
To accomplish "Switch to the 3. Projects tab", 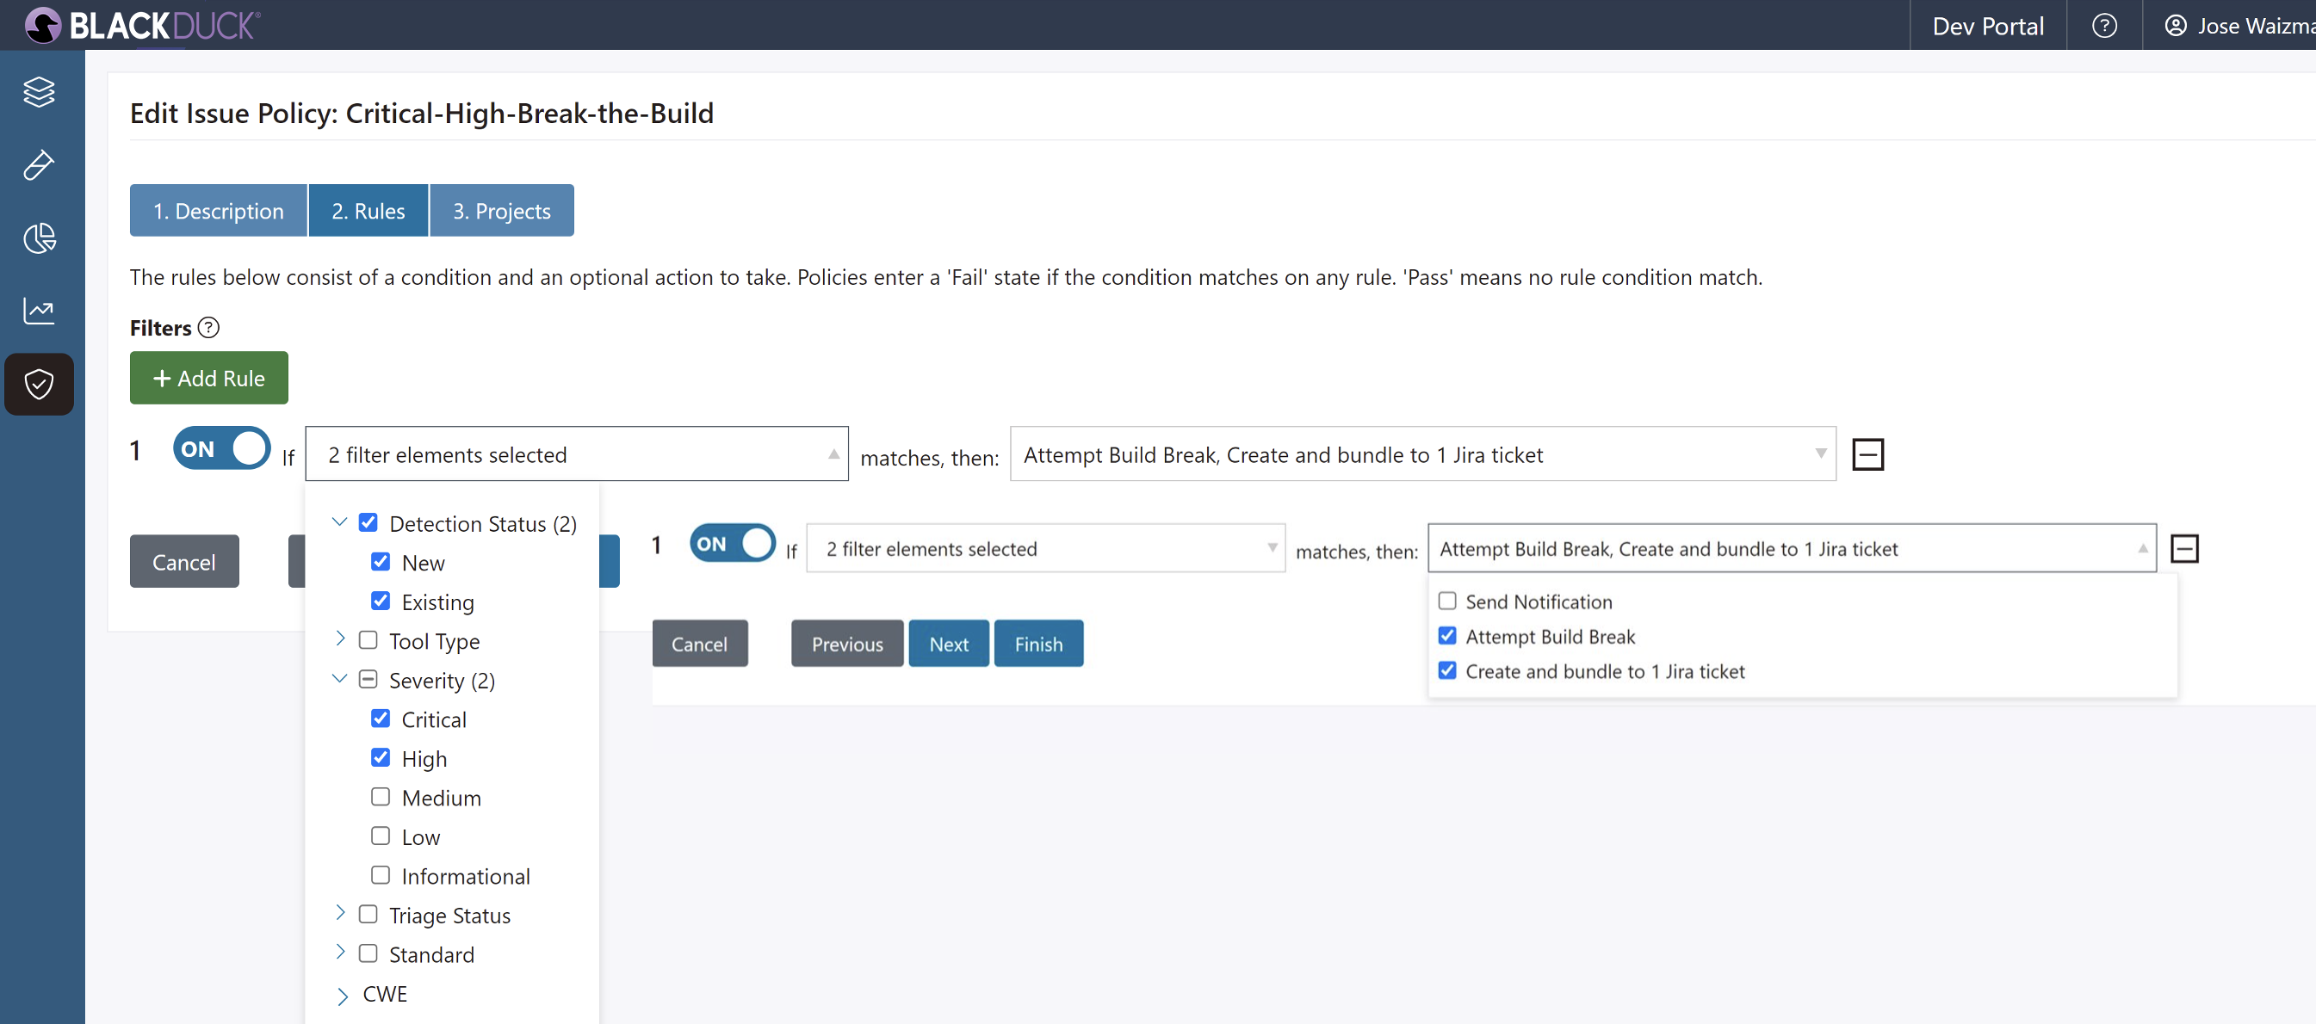I will click(501, 209).
